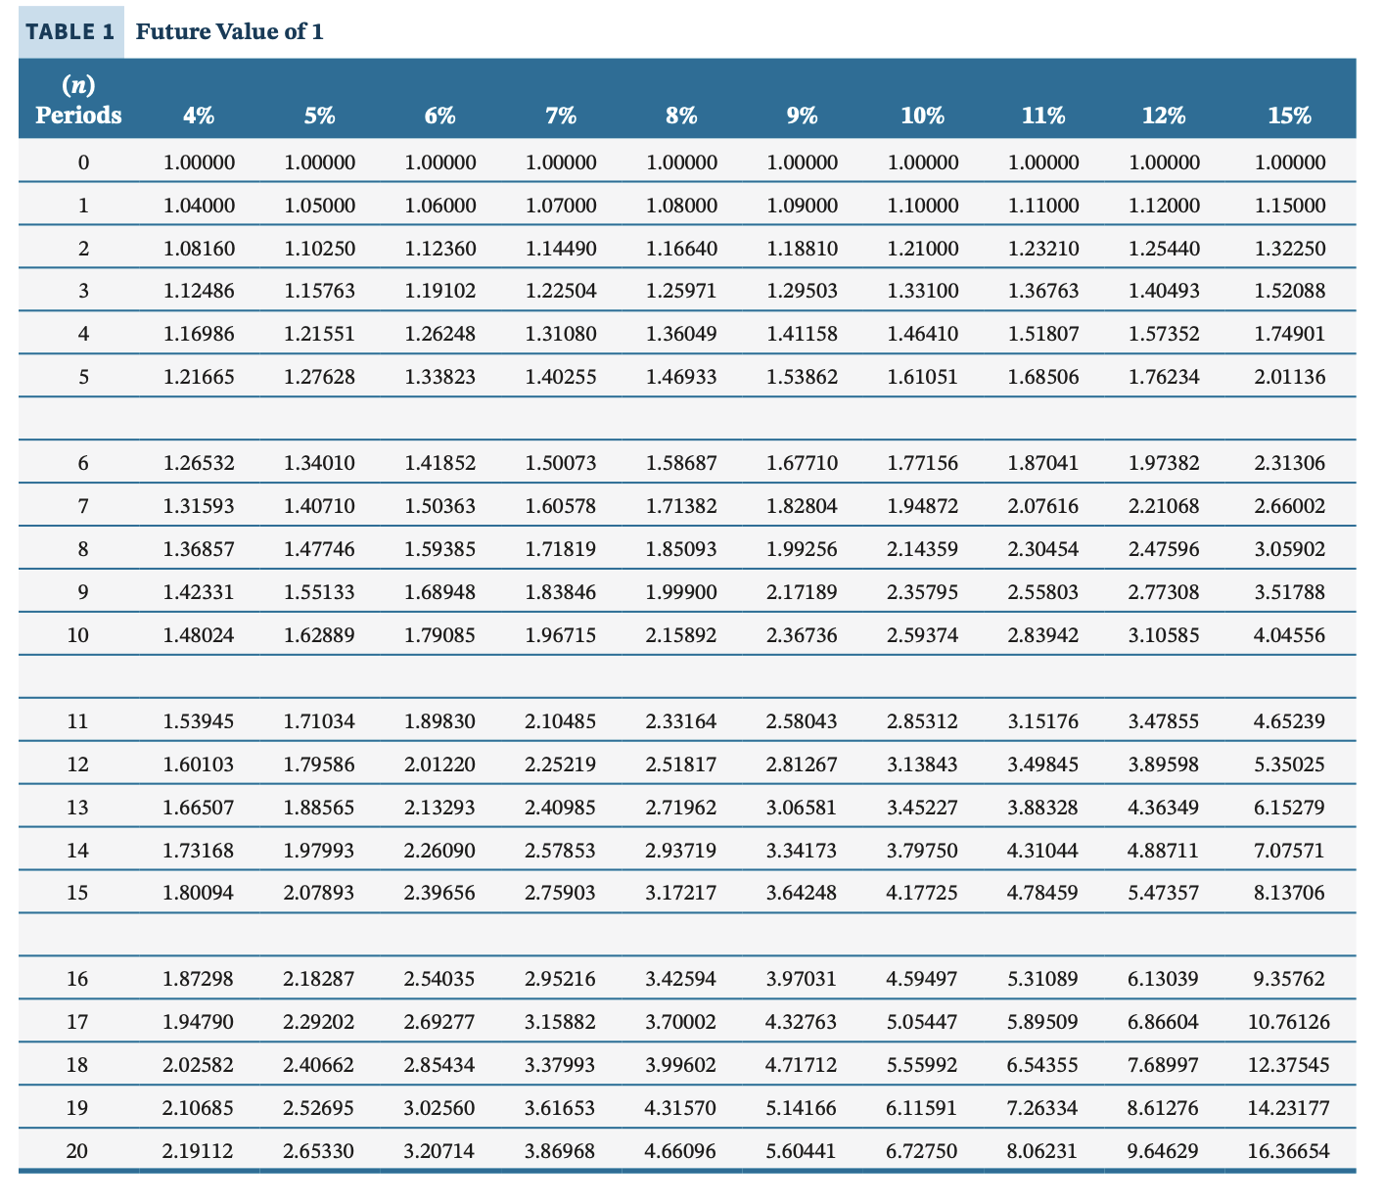Screen dimensions: 1384x1204
Task: Click the TABLE 1 label
Action: pyautogui.click(x=69, y=29)
